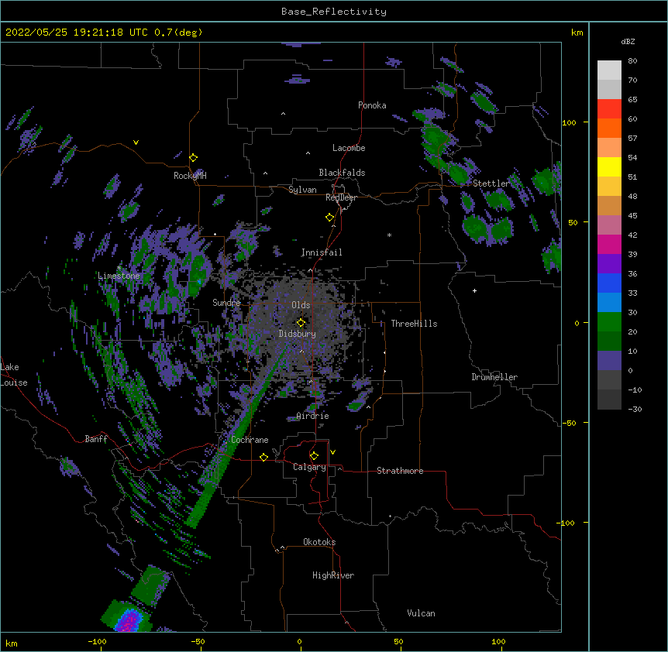Select the Okotoks city label

pyautogui.click(x=319, y=542)
